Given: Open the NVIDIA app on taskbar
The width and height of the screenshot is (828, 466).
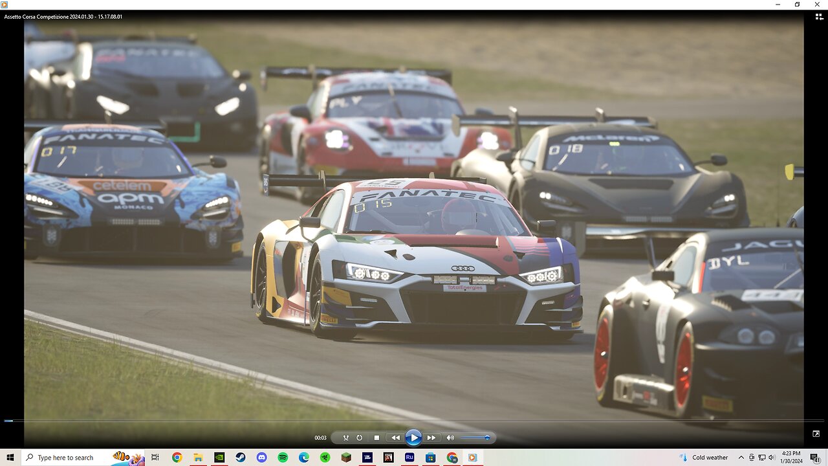Looking at the screenshot, I should pyautogui.click(x=219, y=458).
